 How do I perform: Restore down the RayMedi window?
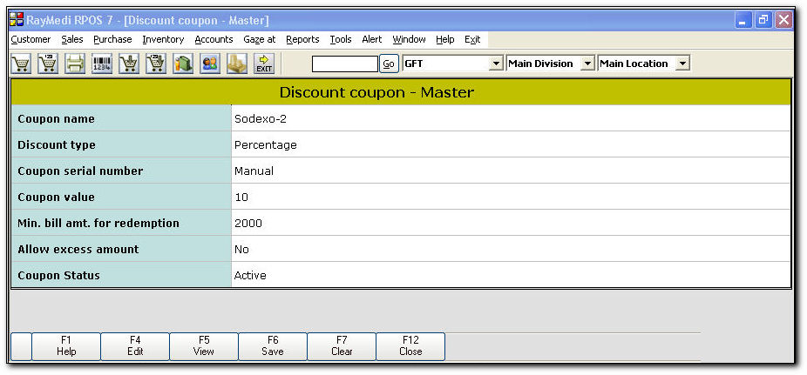[763, 21]
